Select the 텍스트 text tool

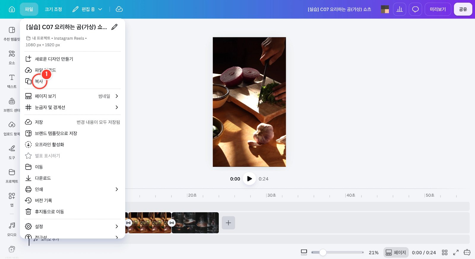click(x=12, y=81)
